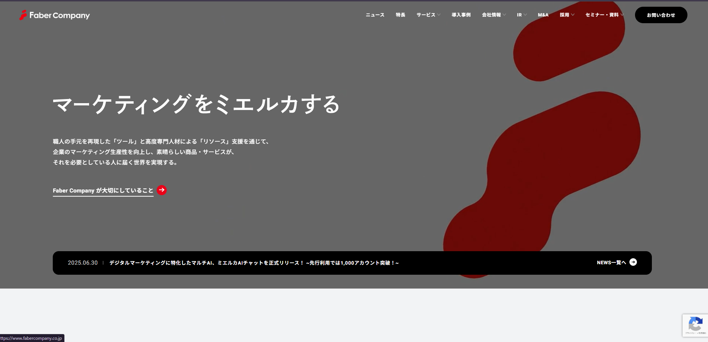The image size is (708, 342).
Task: Click the マーケティングをミエルカする headline
Action: pyautogui.click(x=196, y=104)
